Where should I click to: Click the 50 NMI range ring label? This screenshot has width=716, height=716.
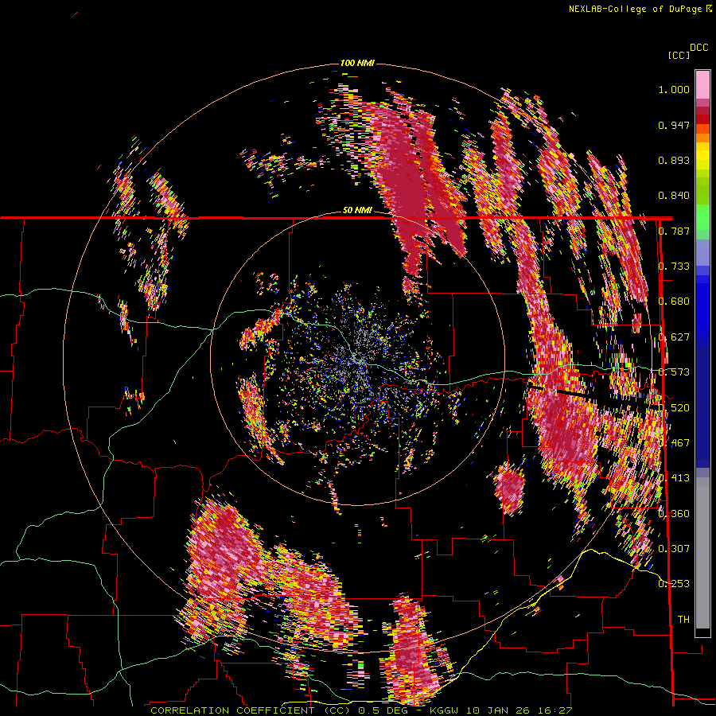click(357, 210)
